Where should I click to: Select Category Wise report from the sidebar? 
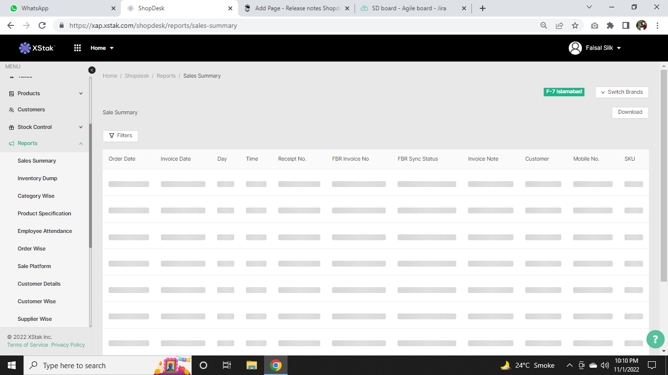36,196
